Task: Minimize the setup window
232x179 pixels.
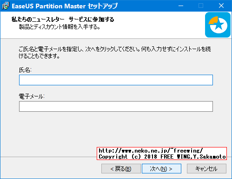Action: [x=181, y=6]
